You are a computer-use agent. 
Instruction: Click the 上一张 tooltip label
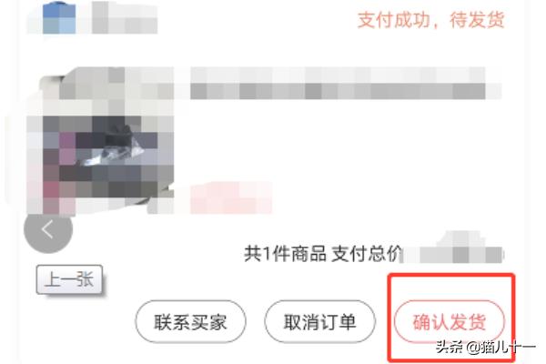(69, 279)
